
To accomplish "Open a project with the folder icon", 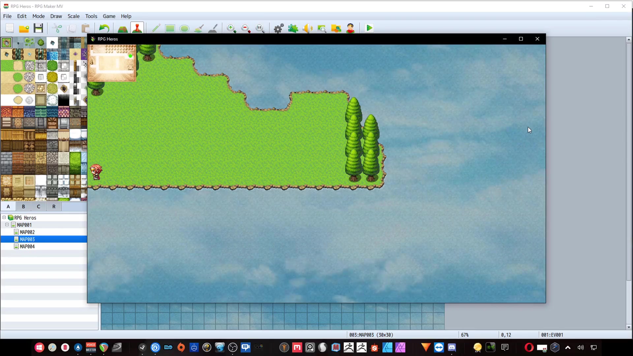I will (x=24, y=28).
